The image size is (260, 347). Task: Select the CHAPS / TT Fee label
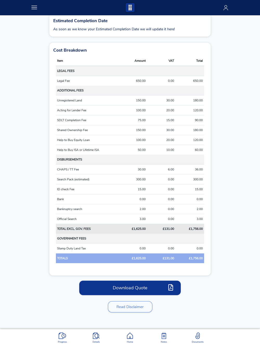tap(68, 170)
